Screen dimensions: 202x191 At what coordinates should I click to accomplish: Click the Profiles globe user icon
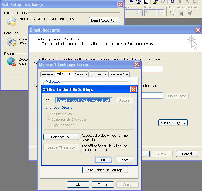[12, 62]
